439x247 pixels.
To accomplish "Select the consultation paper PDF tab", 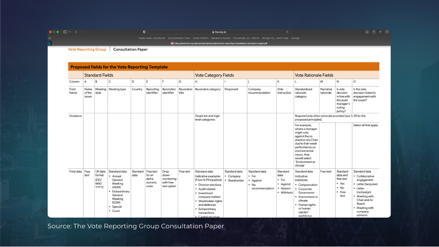I will pos(219,43).
